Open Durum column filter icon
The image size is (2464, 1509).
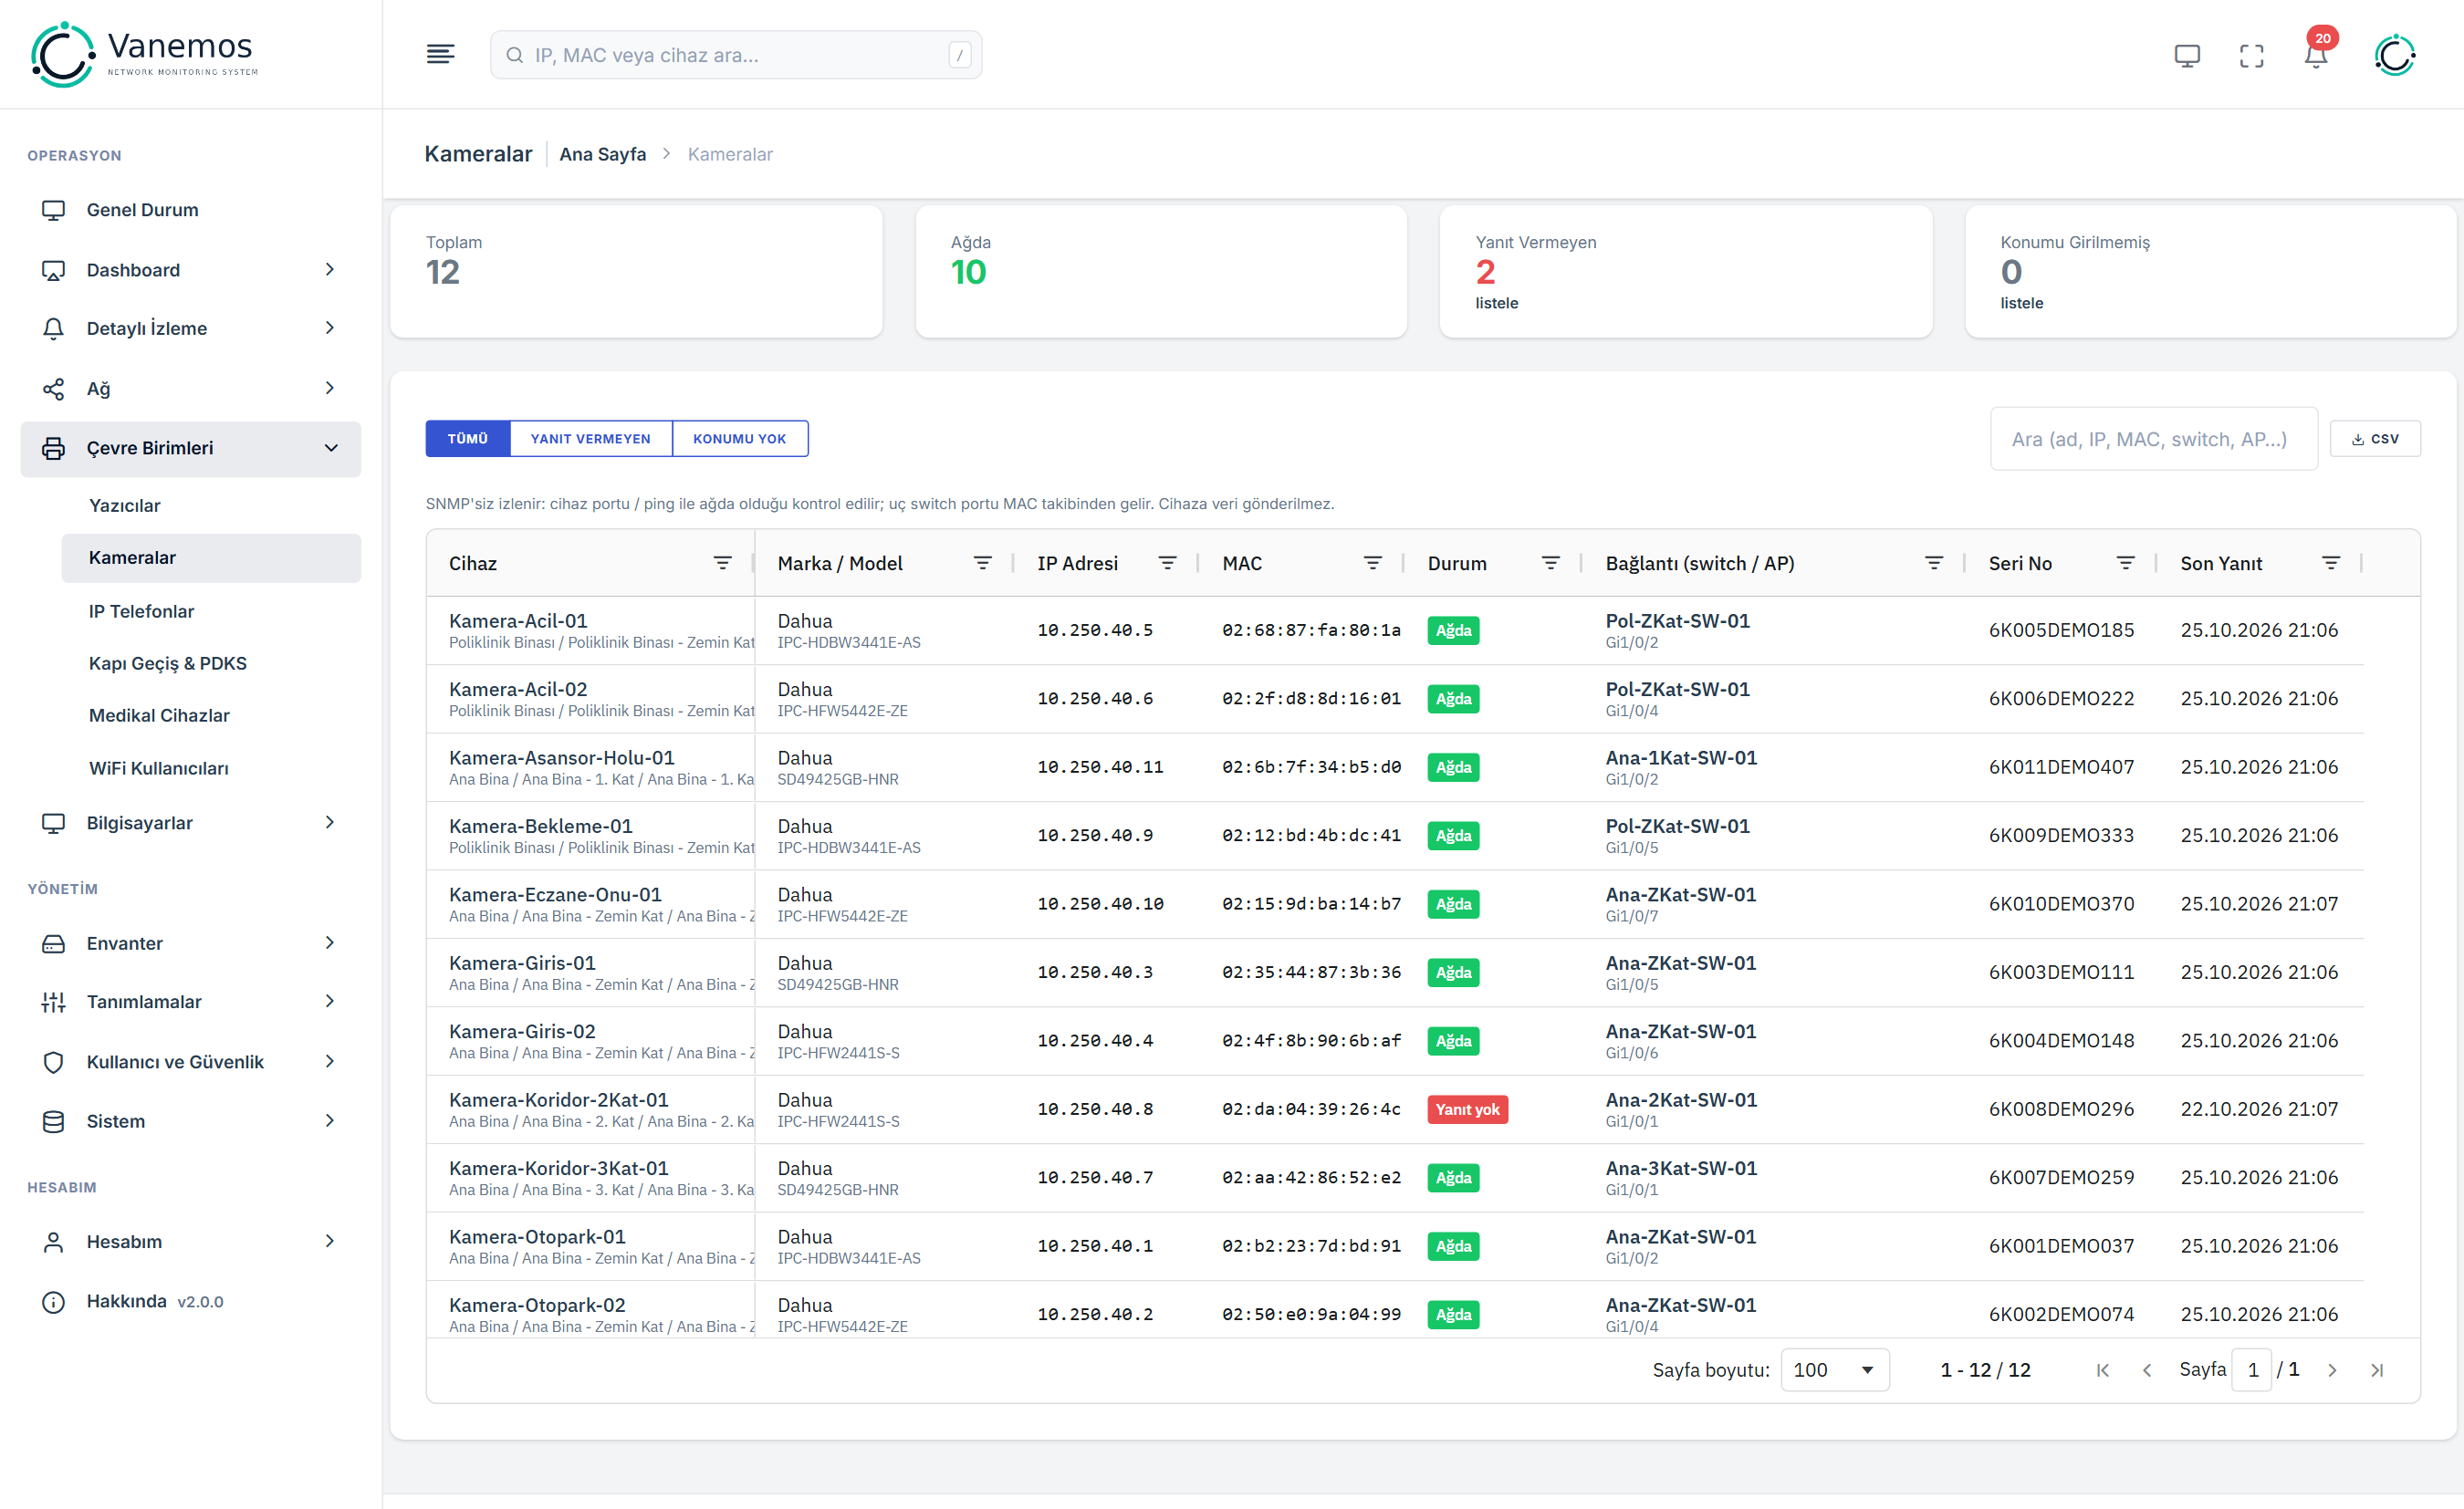1550,563
